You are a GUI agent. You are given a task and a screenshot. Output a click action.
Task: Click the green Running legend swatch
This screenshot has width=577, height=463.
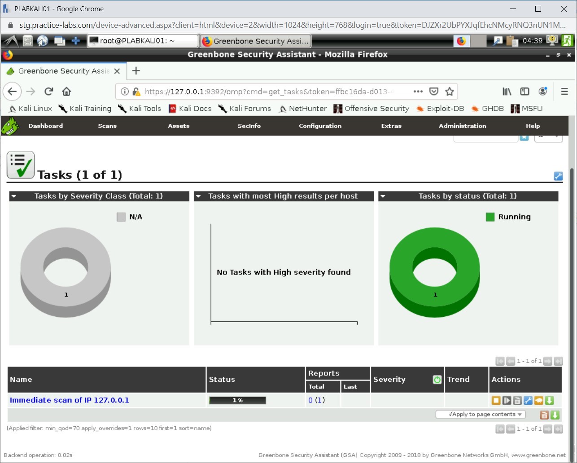click(x=490, y=217)
